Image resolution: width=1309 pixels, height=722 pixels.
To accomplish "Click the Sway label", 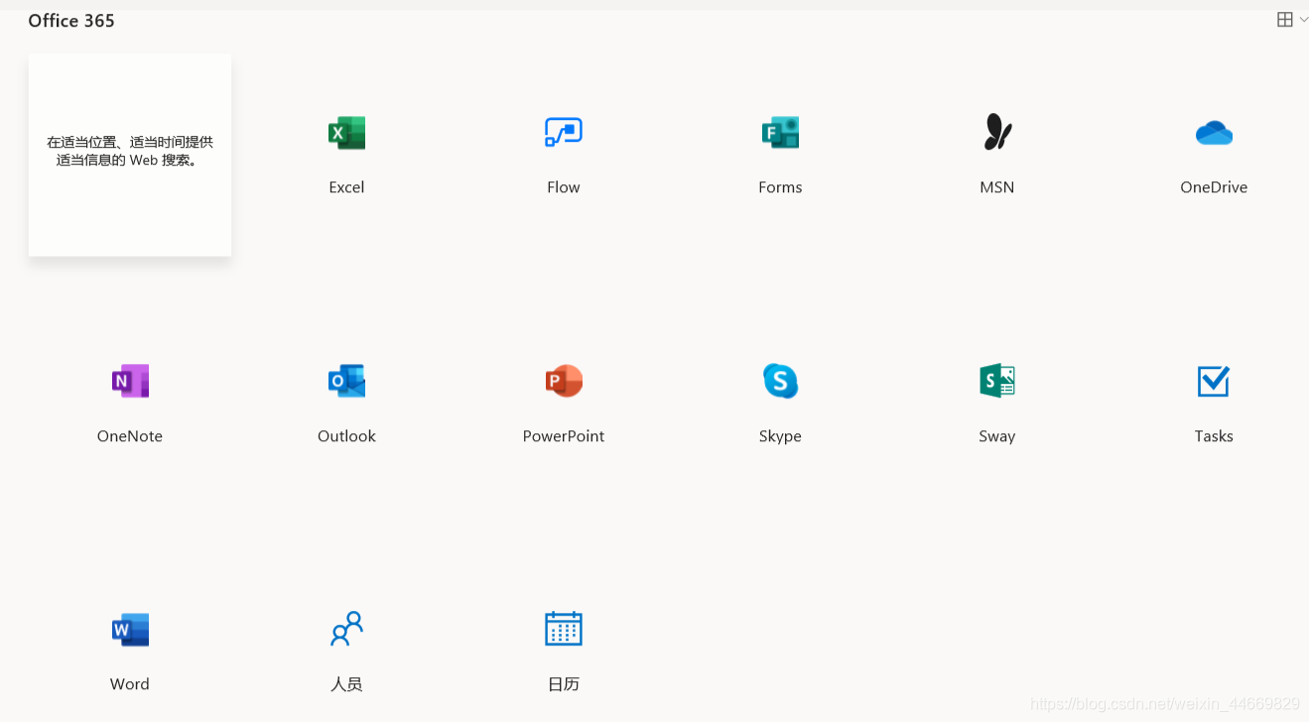I will click(x=997, y=436).
